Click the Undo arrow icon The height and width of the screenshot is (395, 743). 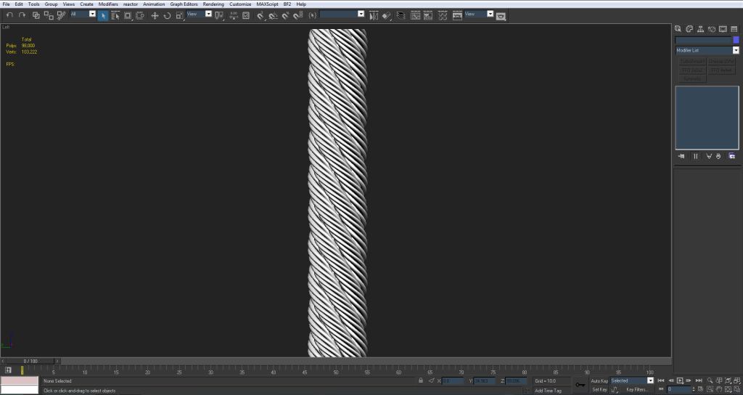coord(9,15)
